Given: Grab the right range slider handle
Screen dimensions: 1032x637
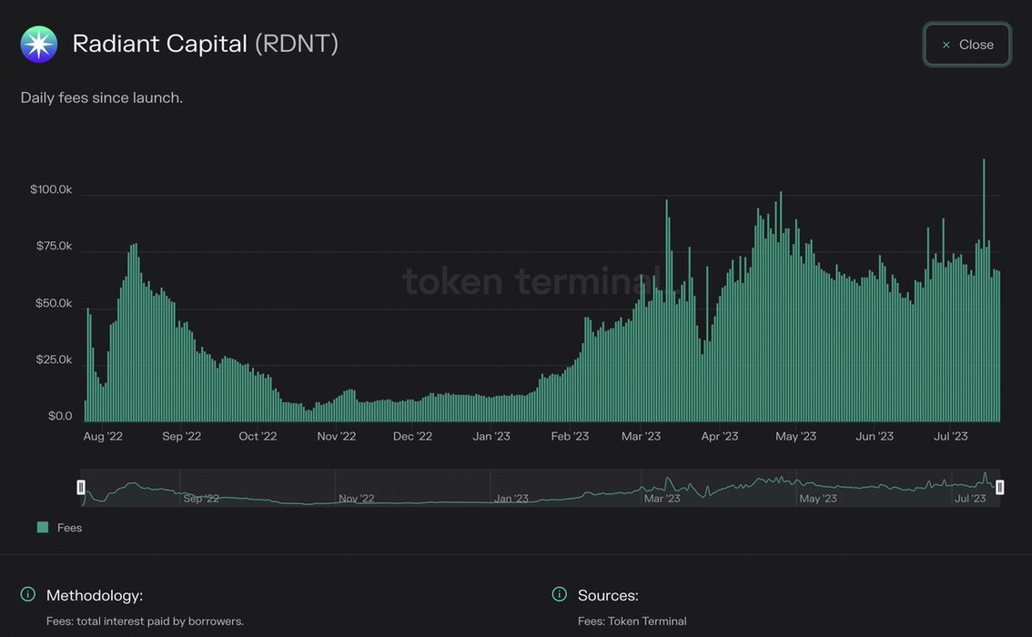Looking at the screenshot, I should (1000, 487).
